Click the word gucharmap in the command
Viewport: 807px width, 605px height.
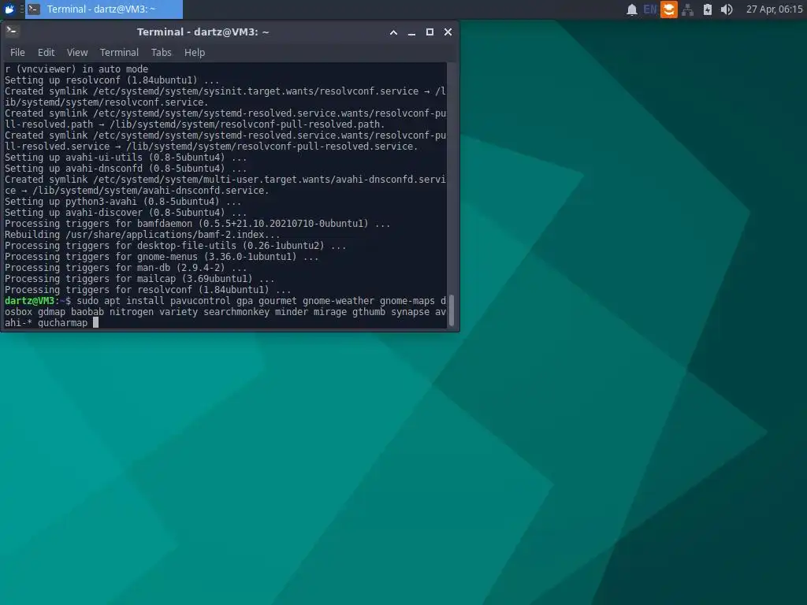(63, 322)
